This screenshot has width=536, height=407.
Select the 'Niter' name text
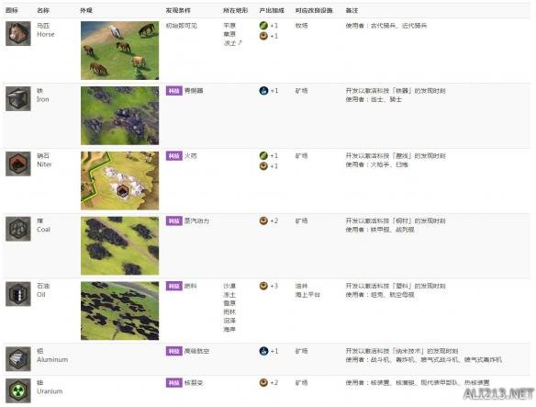point(44,164)
